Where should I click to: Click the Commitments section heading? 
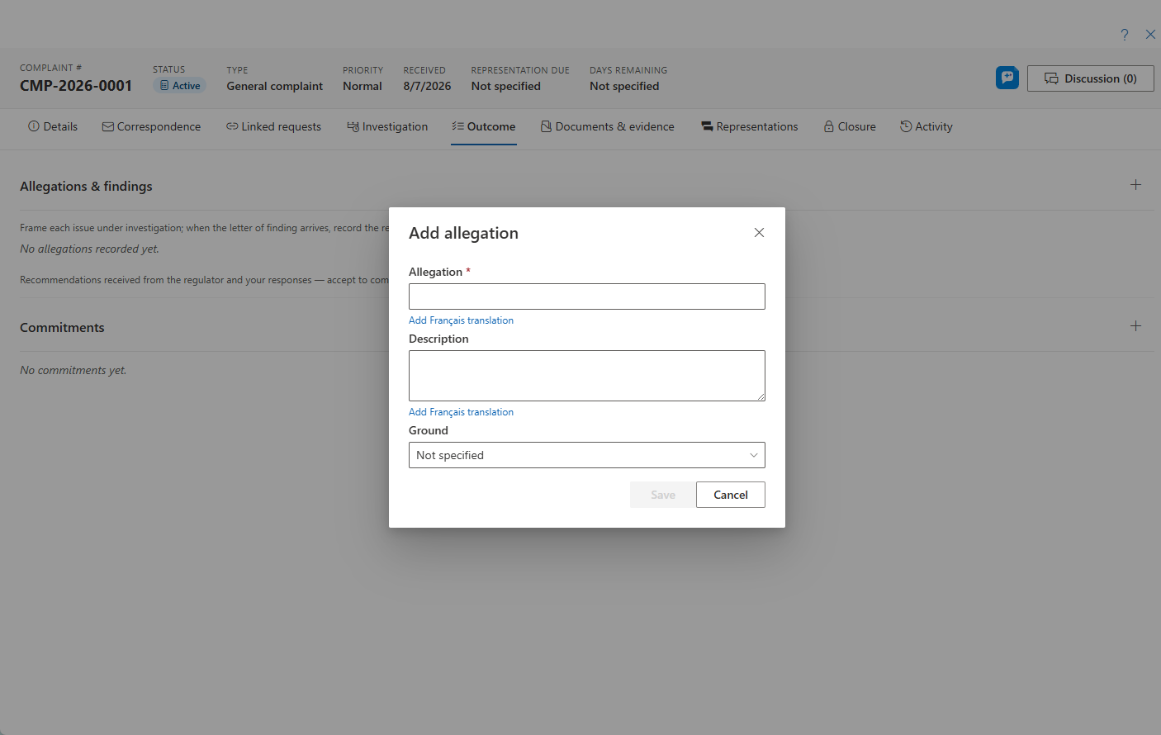[x=62, y=328]
